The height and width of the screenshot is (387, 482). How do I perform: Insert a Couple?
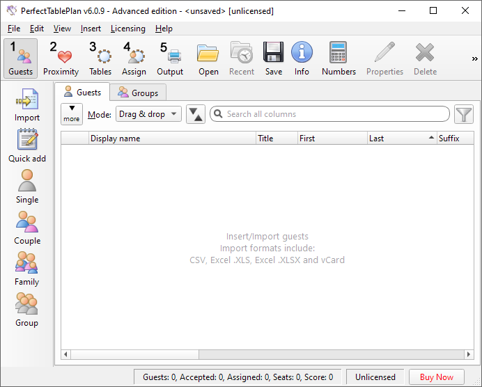pyautogui.click(x=27, y=228)
